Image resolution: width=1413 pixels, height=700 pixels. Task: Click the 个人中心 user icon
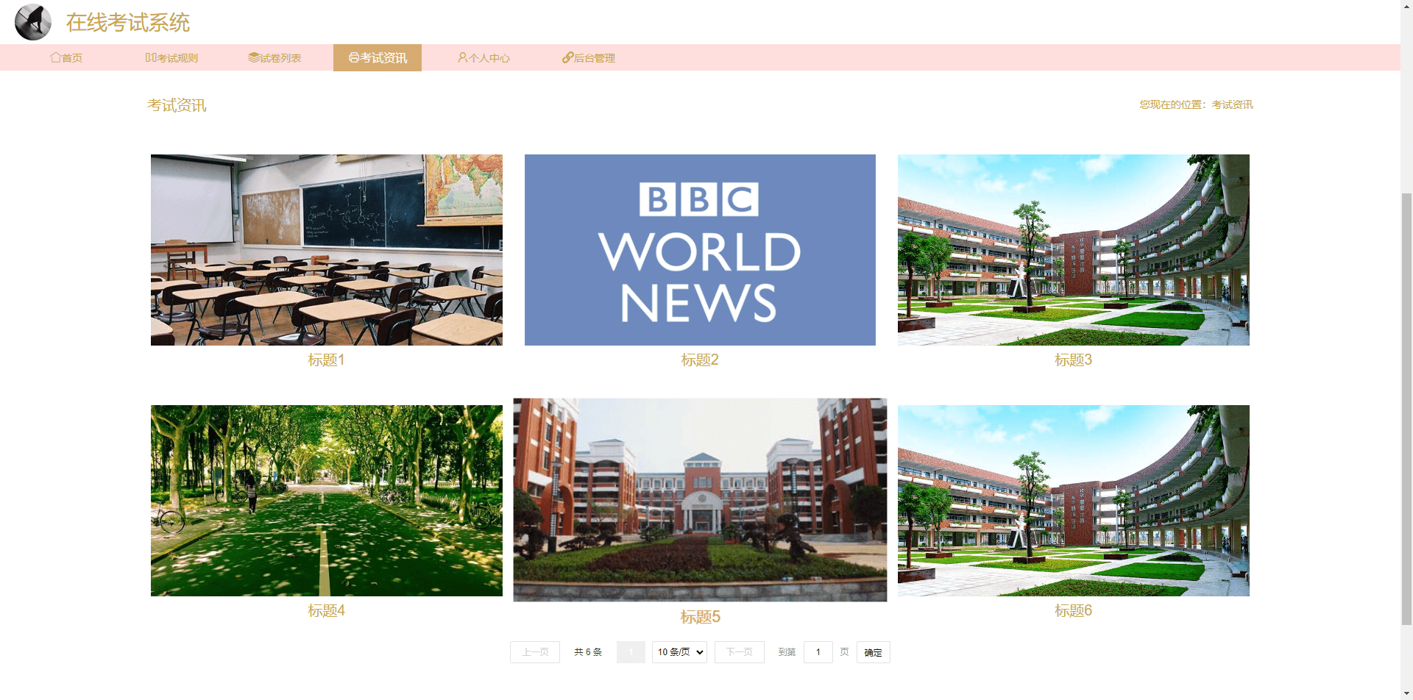462,57
